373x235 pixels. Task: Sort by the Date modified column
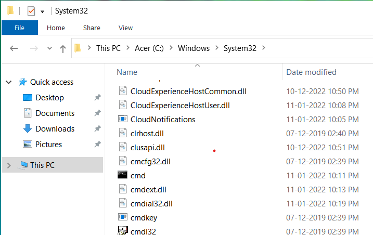(311, 72)
